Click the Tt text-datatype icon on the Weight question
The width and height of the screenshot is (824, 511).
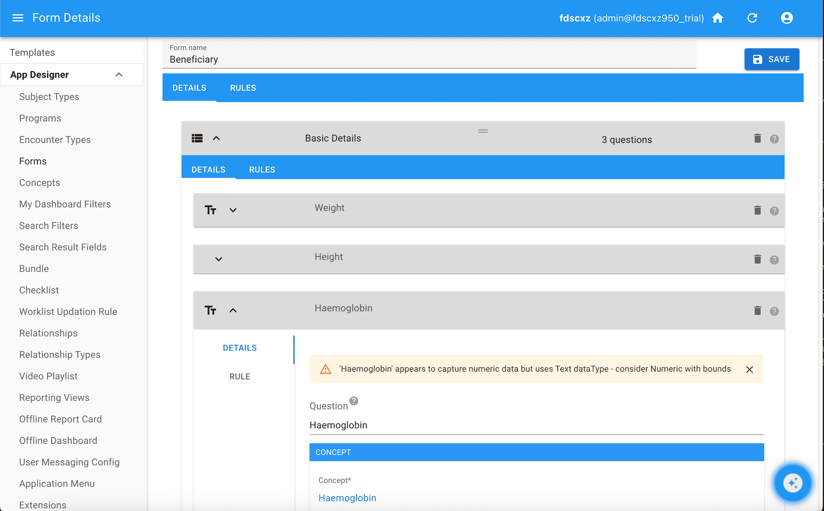coord(210,209)
